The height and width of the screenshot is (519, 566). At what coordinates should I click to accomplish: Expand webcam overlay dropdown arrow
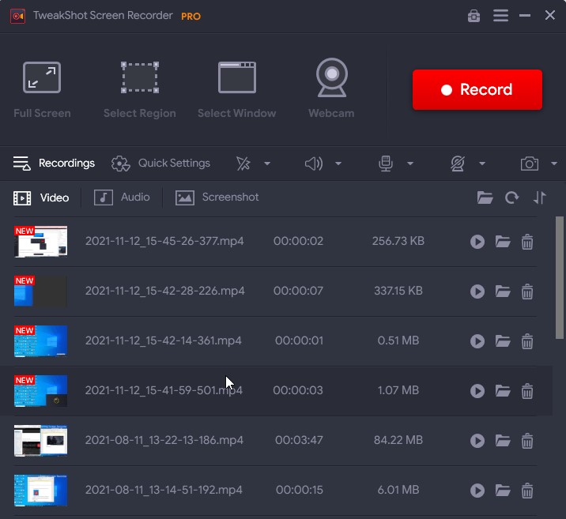click(482, 164)
